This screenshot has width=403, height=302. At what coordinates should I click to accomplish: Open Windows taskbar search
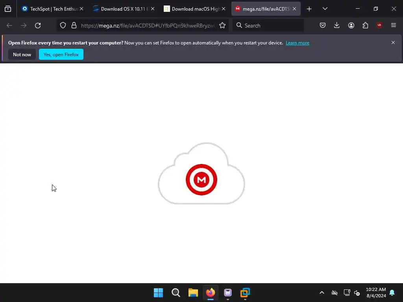(x=176, y=293)
